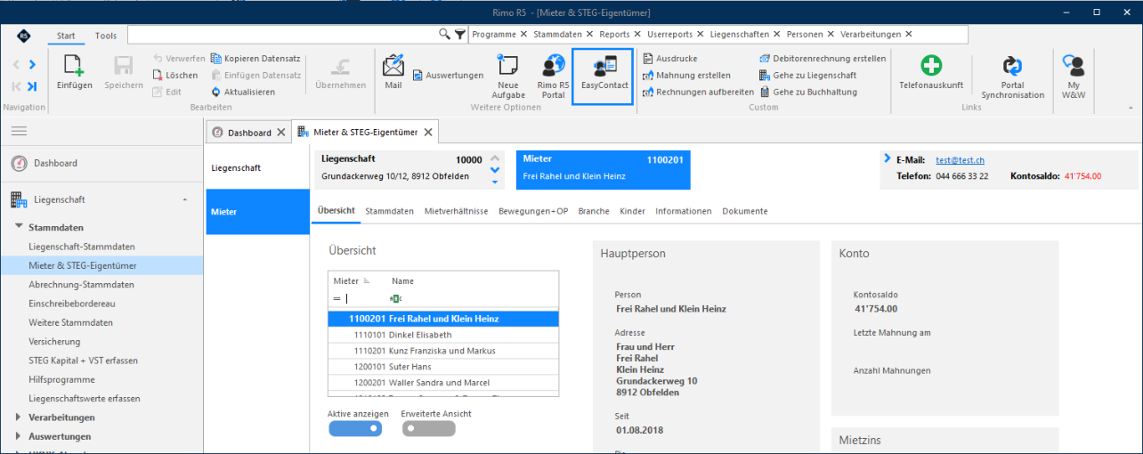
Task: Open Abrechnung-Stammdaten in the sidebar
Action: pos(81,284)
